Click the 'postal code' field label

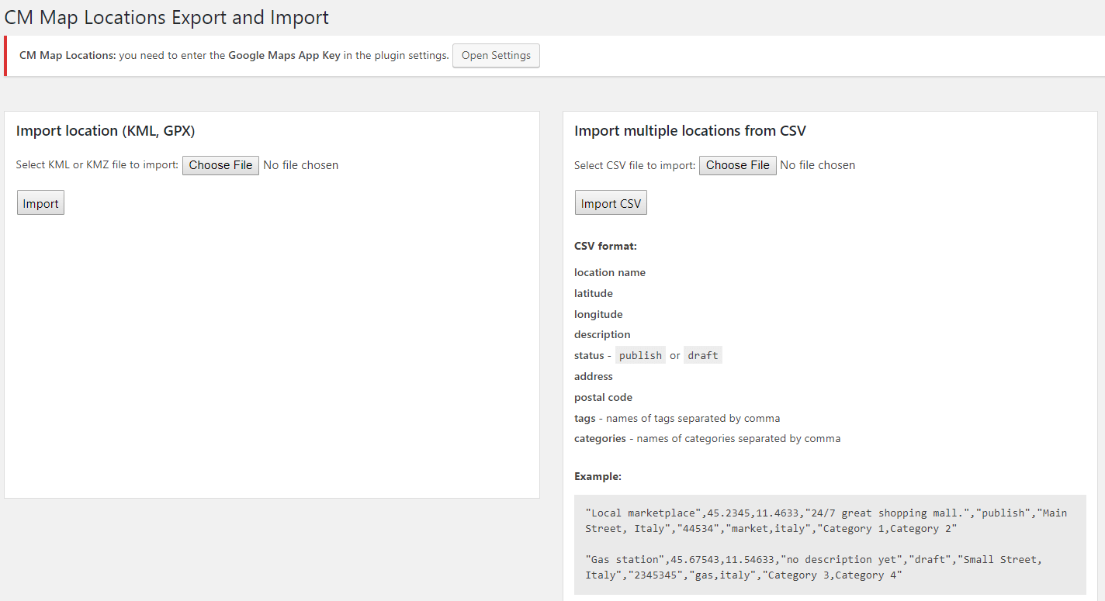603,398
